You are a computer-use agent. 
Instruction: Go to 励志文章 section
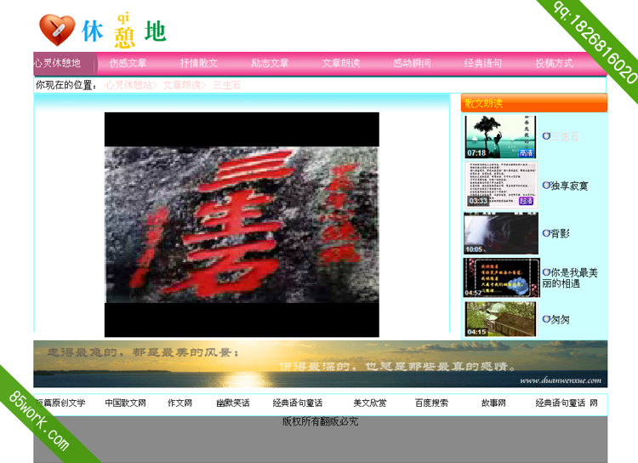coord(270,63)
